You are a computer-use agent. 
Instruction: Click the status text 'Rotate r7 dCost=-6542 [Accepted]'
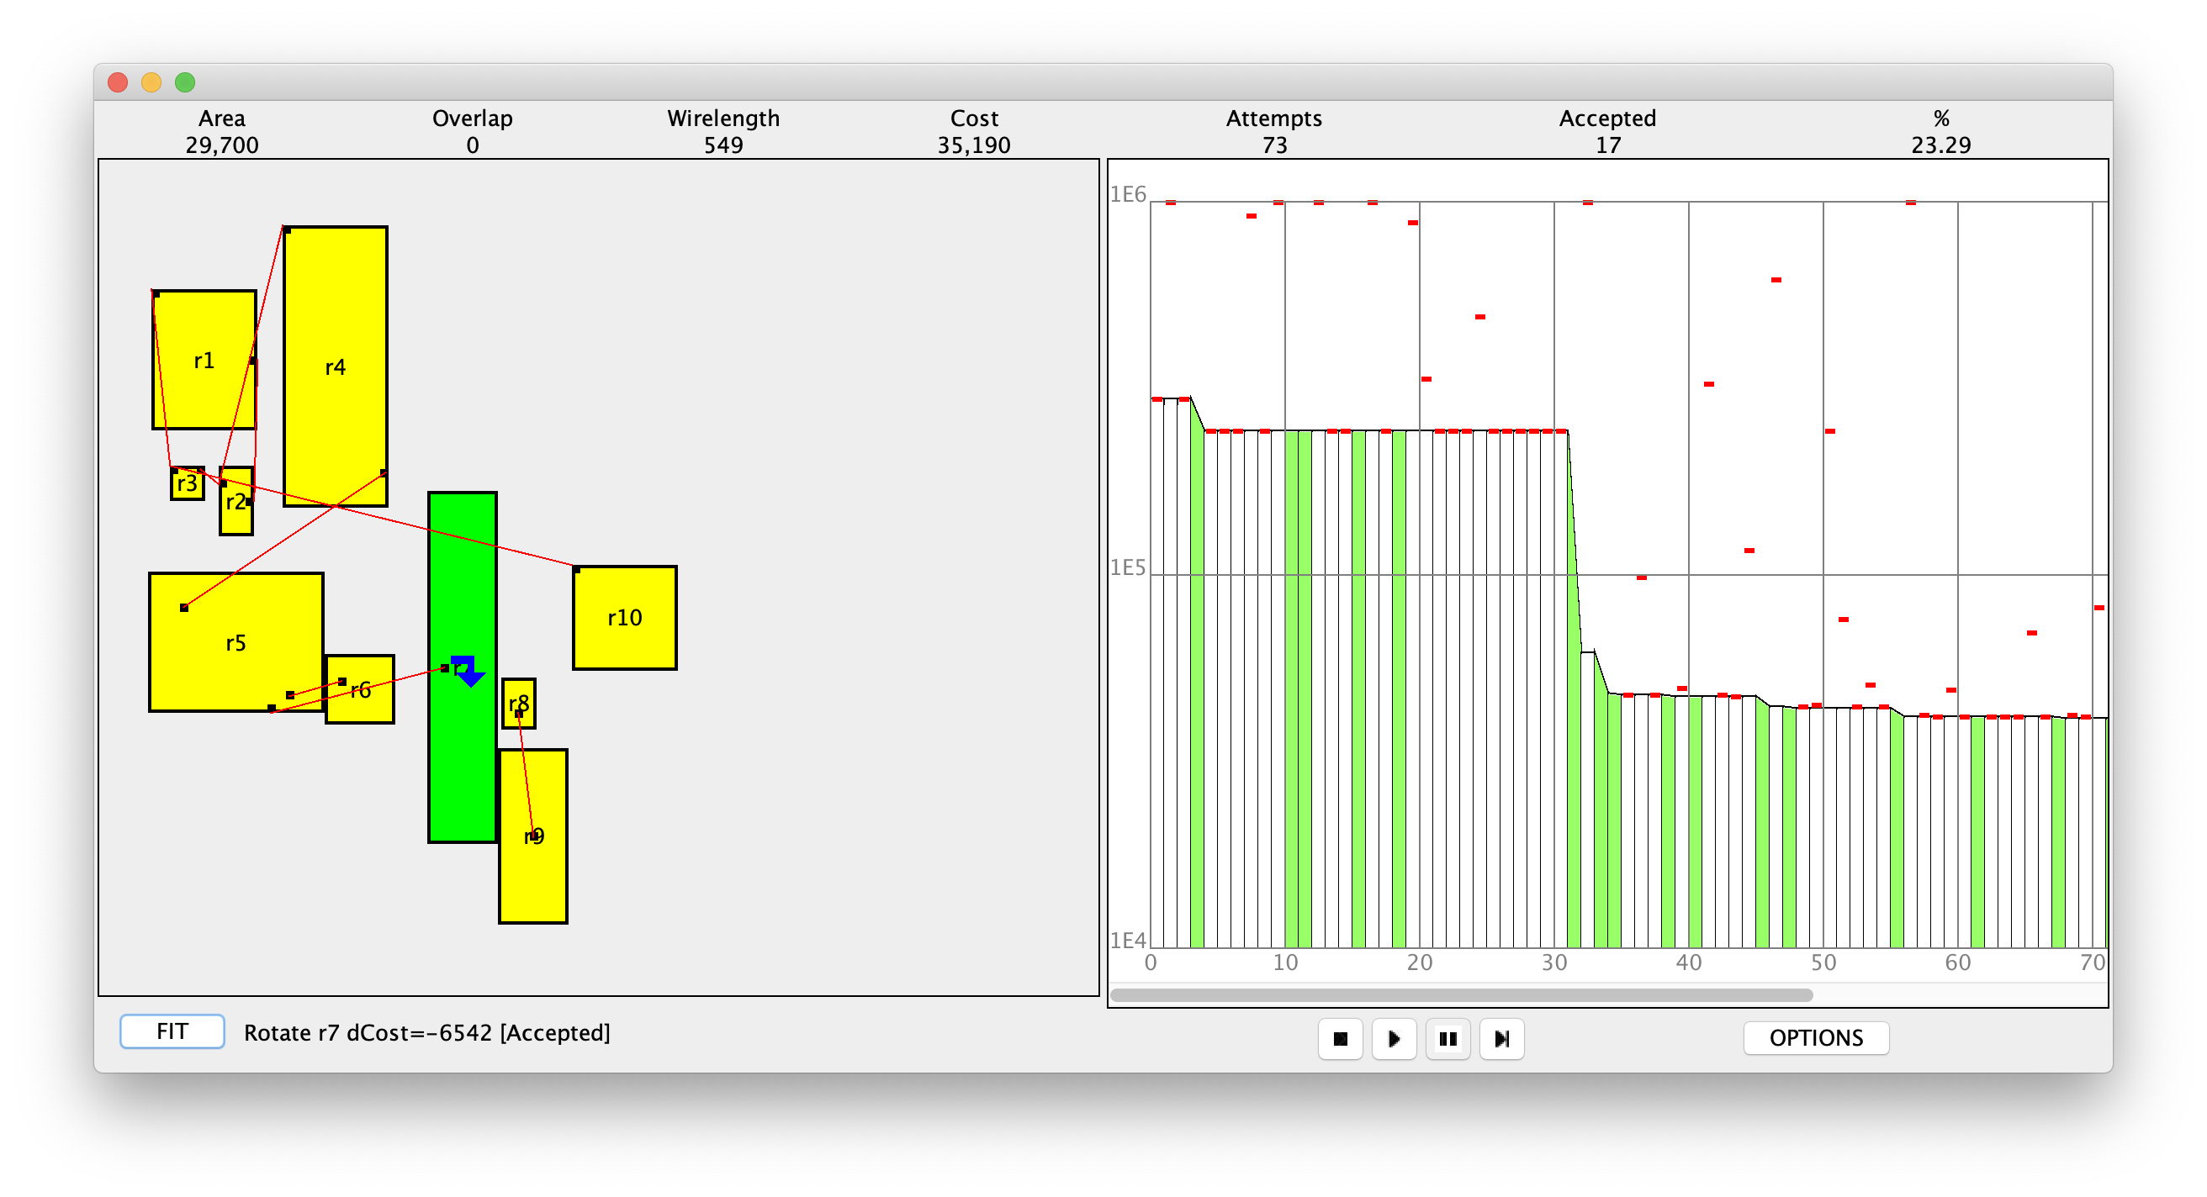(x=426, y=1032)
